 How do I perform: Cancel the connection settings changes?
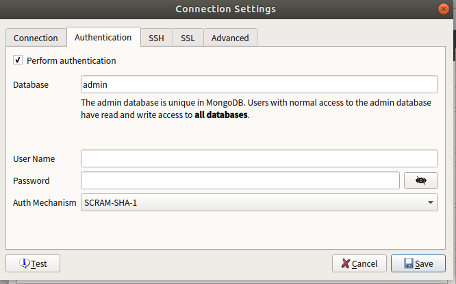tap(359, 263)
